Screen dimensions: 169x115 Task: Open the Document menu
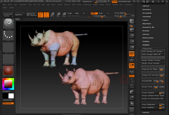23,5
